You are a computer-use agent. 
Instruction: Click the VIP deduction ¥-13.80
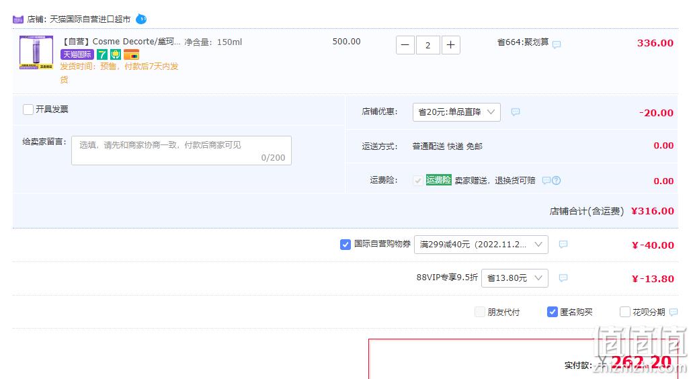point(653,279)
